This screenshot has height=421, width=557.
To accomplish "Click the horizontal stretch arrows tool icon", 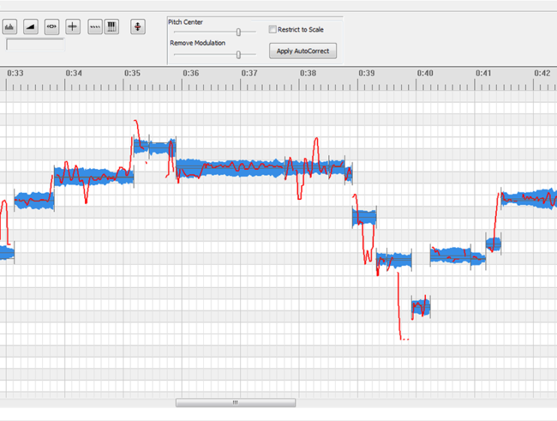I will pos(52,27).
